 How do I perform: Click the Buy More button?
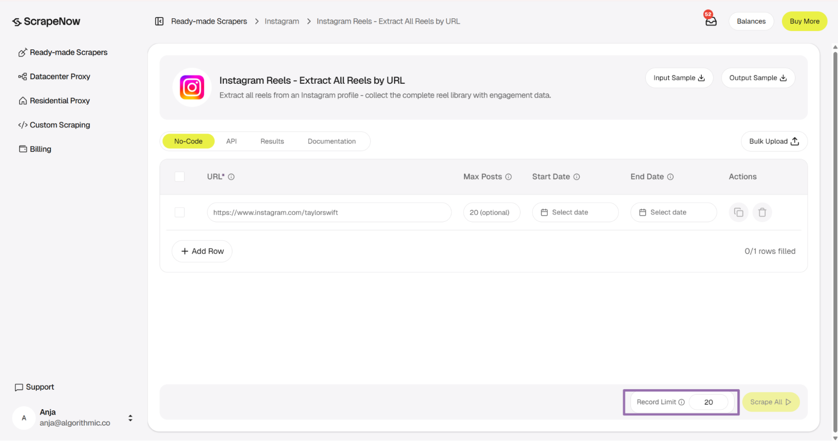click(804, 21)
